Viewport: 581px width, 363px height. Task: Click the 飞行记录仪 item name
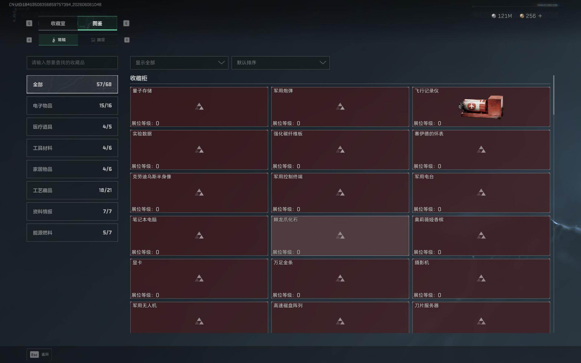pyautogui.click(x=427, y=91)
